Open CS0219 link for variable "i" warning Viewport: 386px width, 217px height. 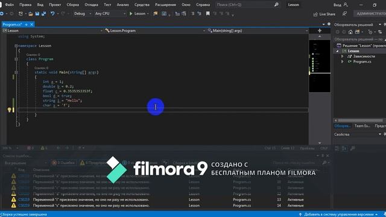24,200
